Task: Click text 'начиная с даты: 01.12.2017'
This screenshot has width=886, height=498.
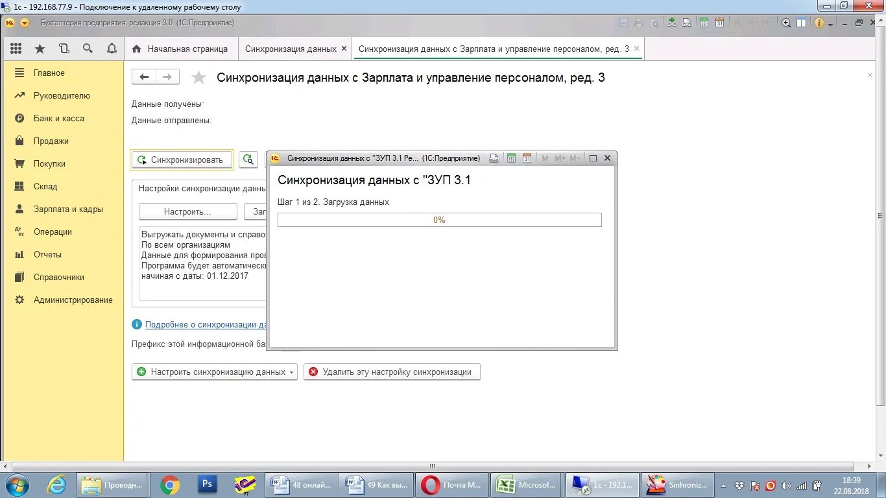Action: [195, 276]
